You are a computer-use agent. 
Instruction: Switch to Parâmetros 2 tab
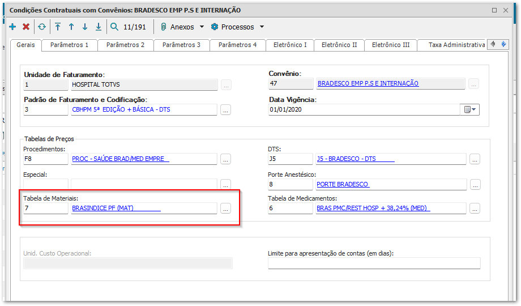(125, 45)
